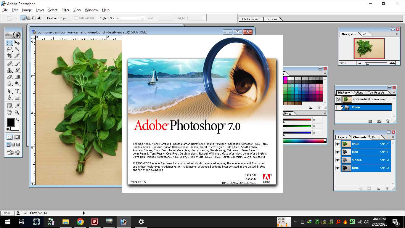Select the Slice tool
The height and width of the screenshot is (228, 405).
[17, 55]
